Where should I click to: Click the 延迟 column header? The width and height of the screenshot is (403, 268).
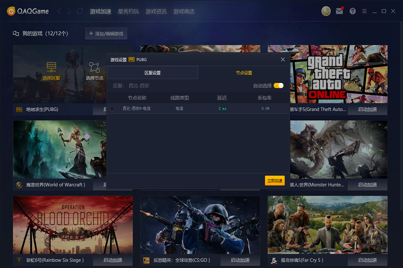(x=222, y=98)
